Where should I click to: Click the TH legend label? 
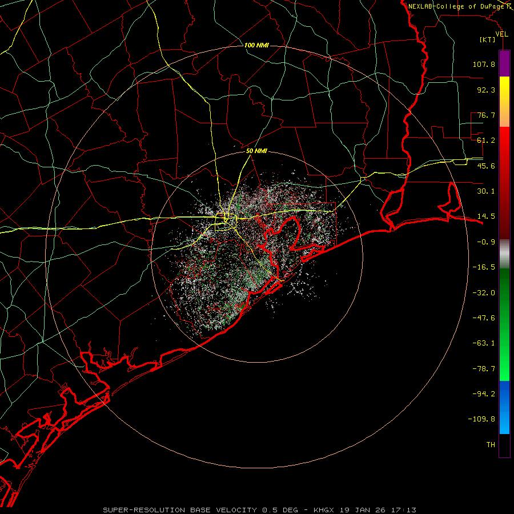coord(491,445)
